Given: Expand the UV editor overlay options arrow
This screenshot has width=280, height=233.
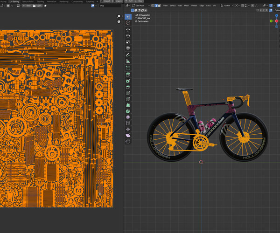Looking at the screenshot, I should coord(96,6).
